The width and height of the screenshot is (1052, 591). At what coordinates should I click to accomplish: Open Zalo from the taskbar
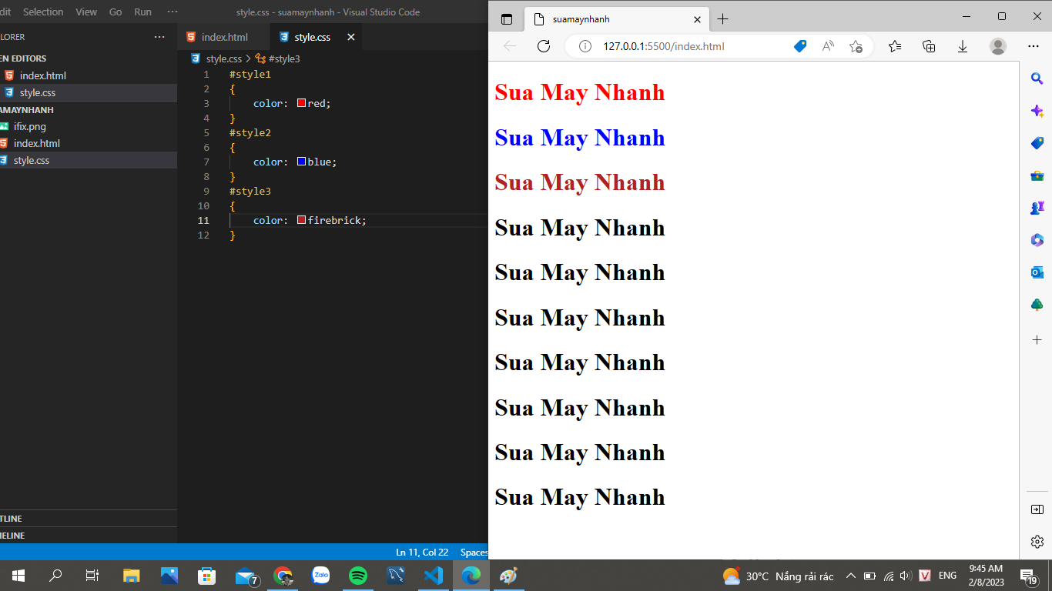pyautogui.click(x=320, y=575)
